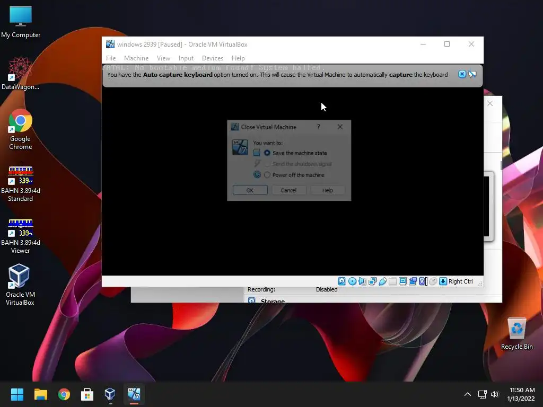
Task: Open the File menu
Action: [x=111, y=58]
